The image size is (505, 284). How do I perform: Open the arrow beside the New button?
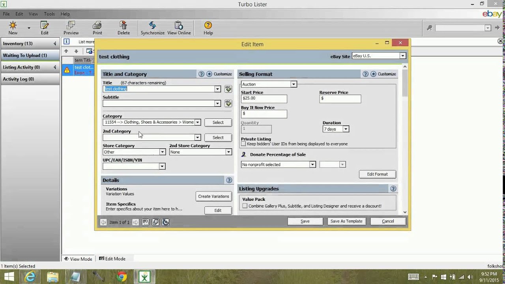29,28
